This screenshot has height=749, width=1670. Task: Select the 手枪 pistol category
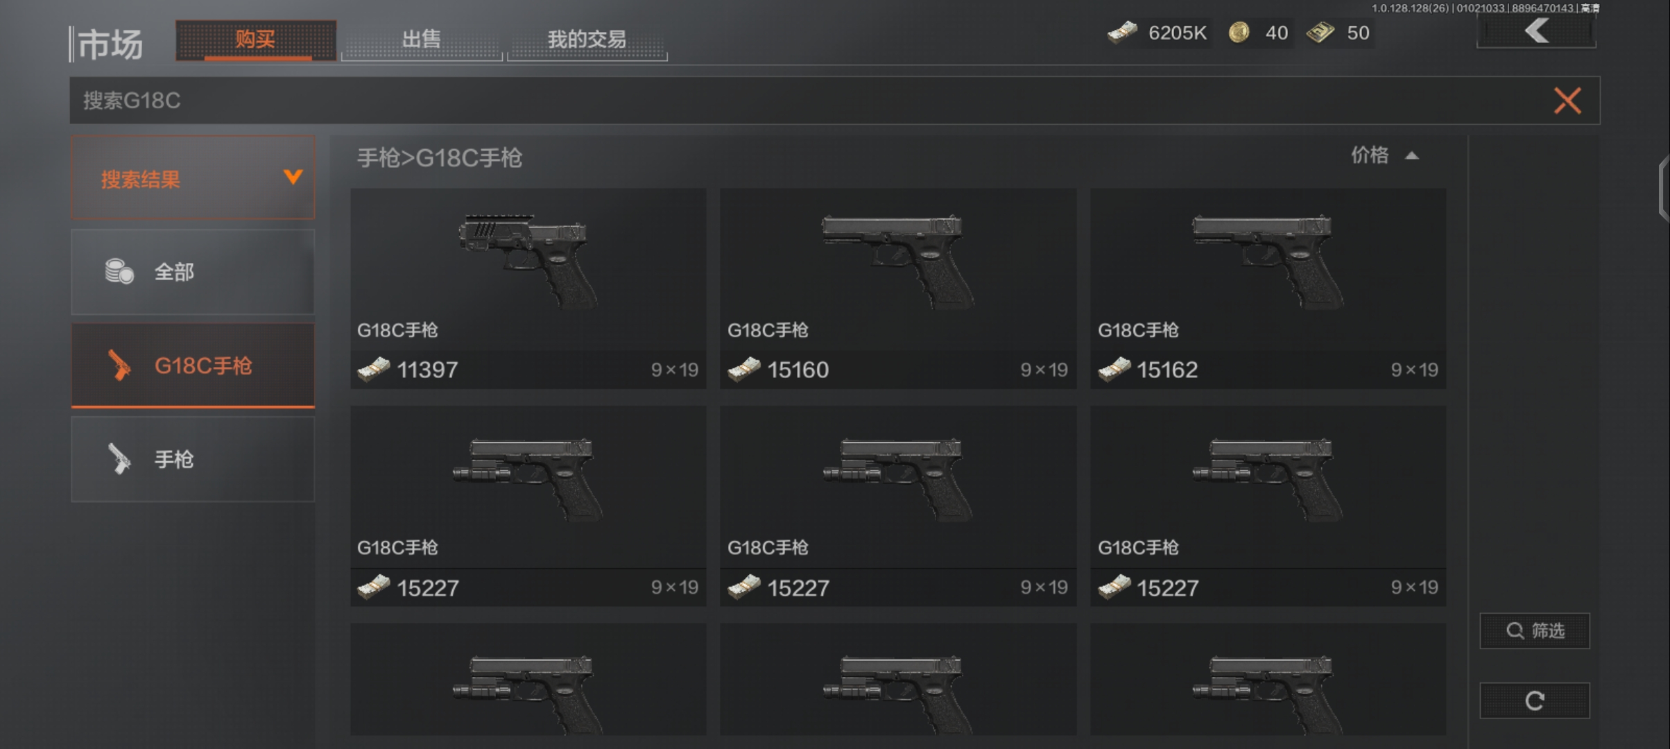[x=193, y=458]
